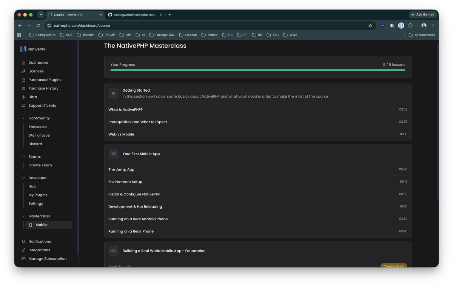Open lesson Running on a Real Android Phone
This screenshot has width=453, height=286.
click(258, 219)
